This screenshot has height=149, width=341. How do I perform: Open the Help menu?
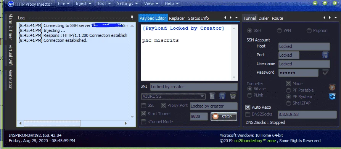click(172, 3)
